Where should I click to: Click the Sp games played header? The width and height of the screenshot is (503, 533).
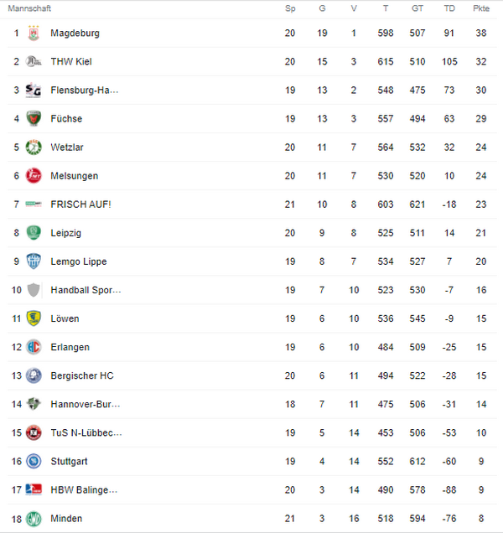(290, 8)
